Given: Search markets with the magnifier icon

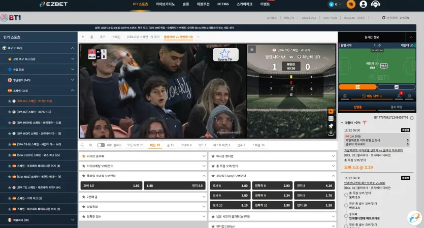Looking at the screenshot, I should coord(82,145).
